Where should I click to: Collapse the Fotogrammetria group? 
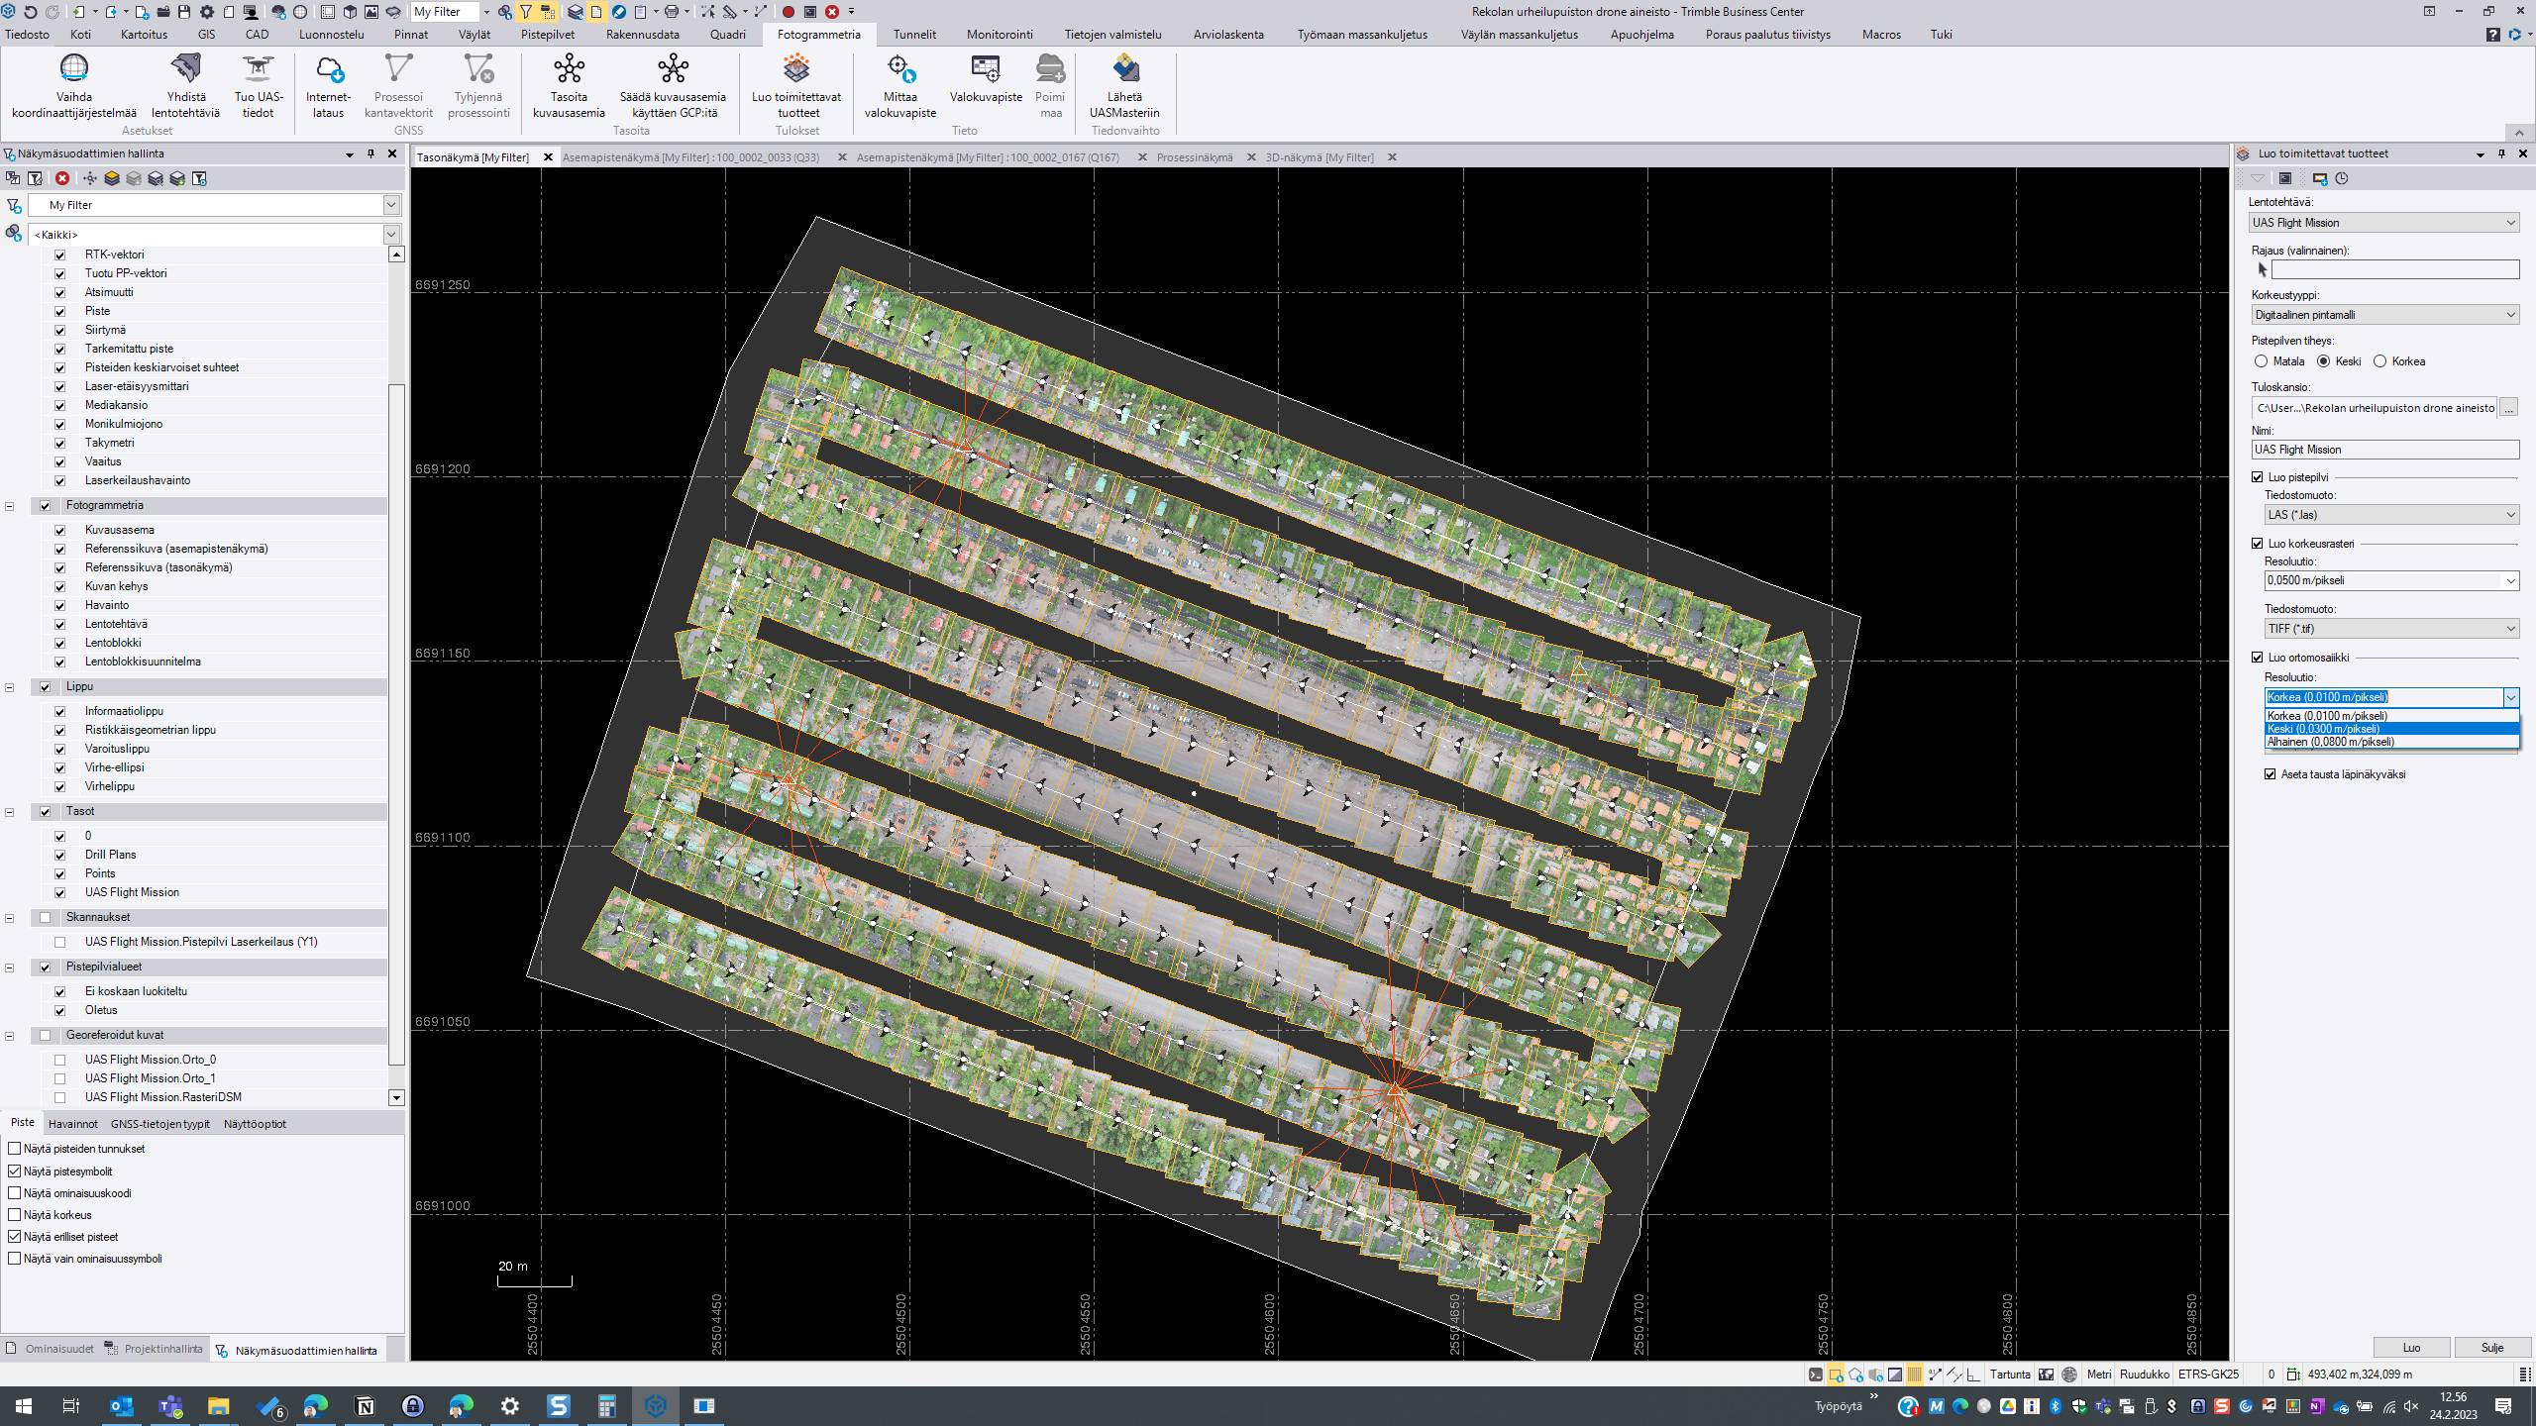coord(10,506)
